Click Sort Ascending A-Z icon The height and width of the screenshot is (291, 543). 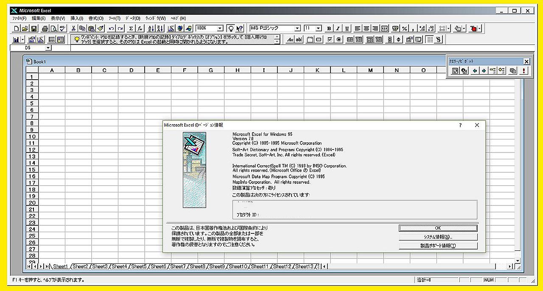[151, 28]
